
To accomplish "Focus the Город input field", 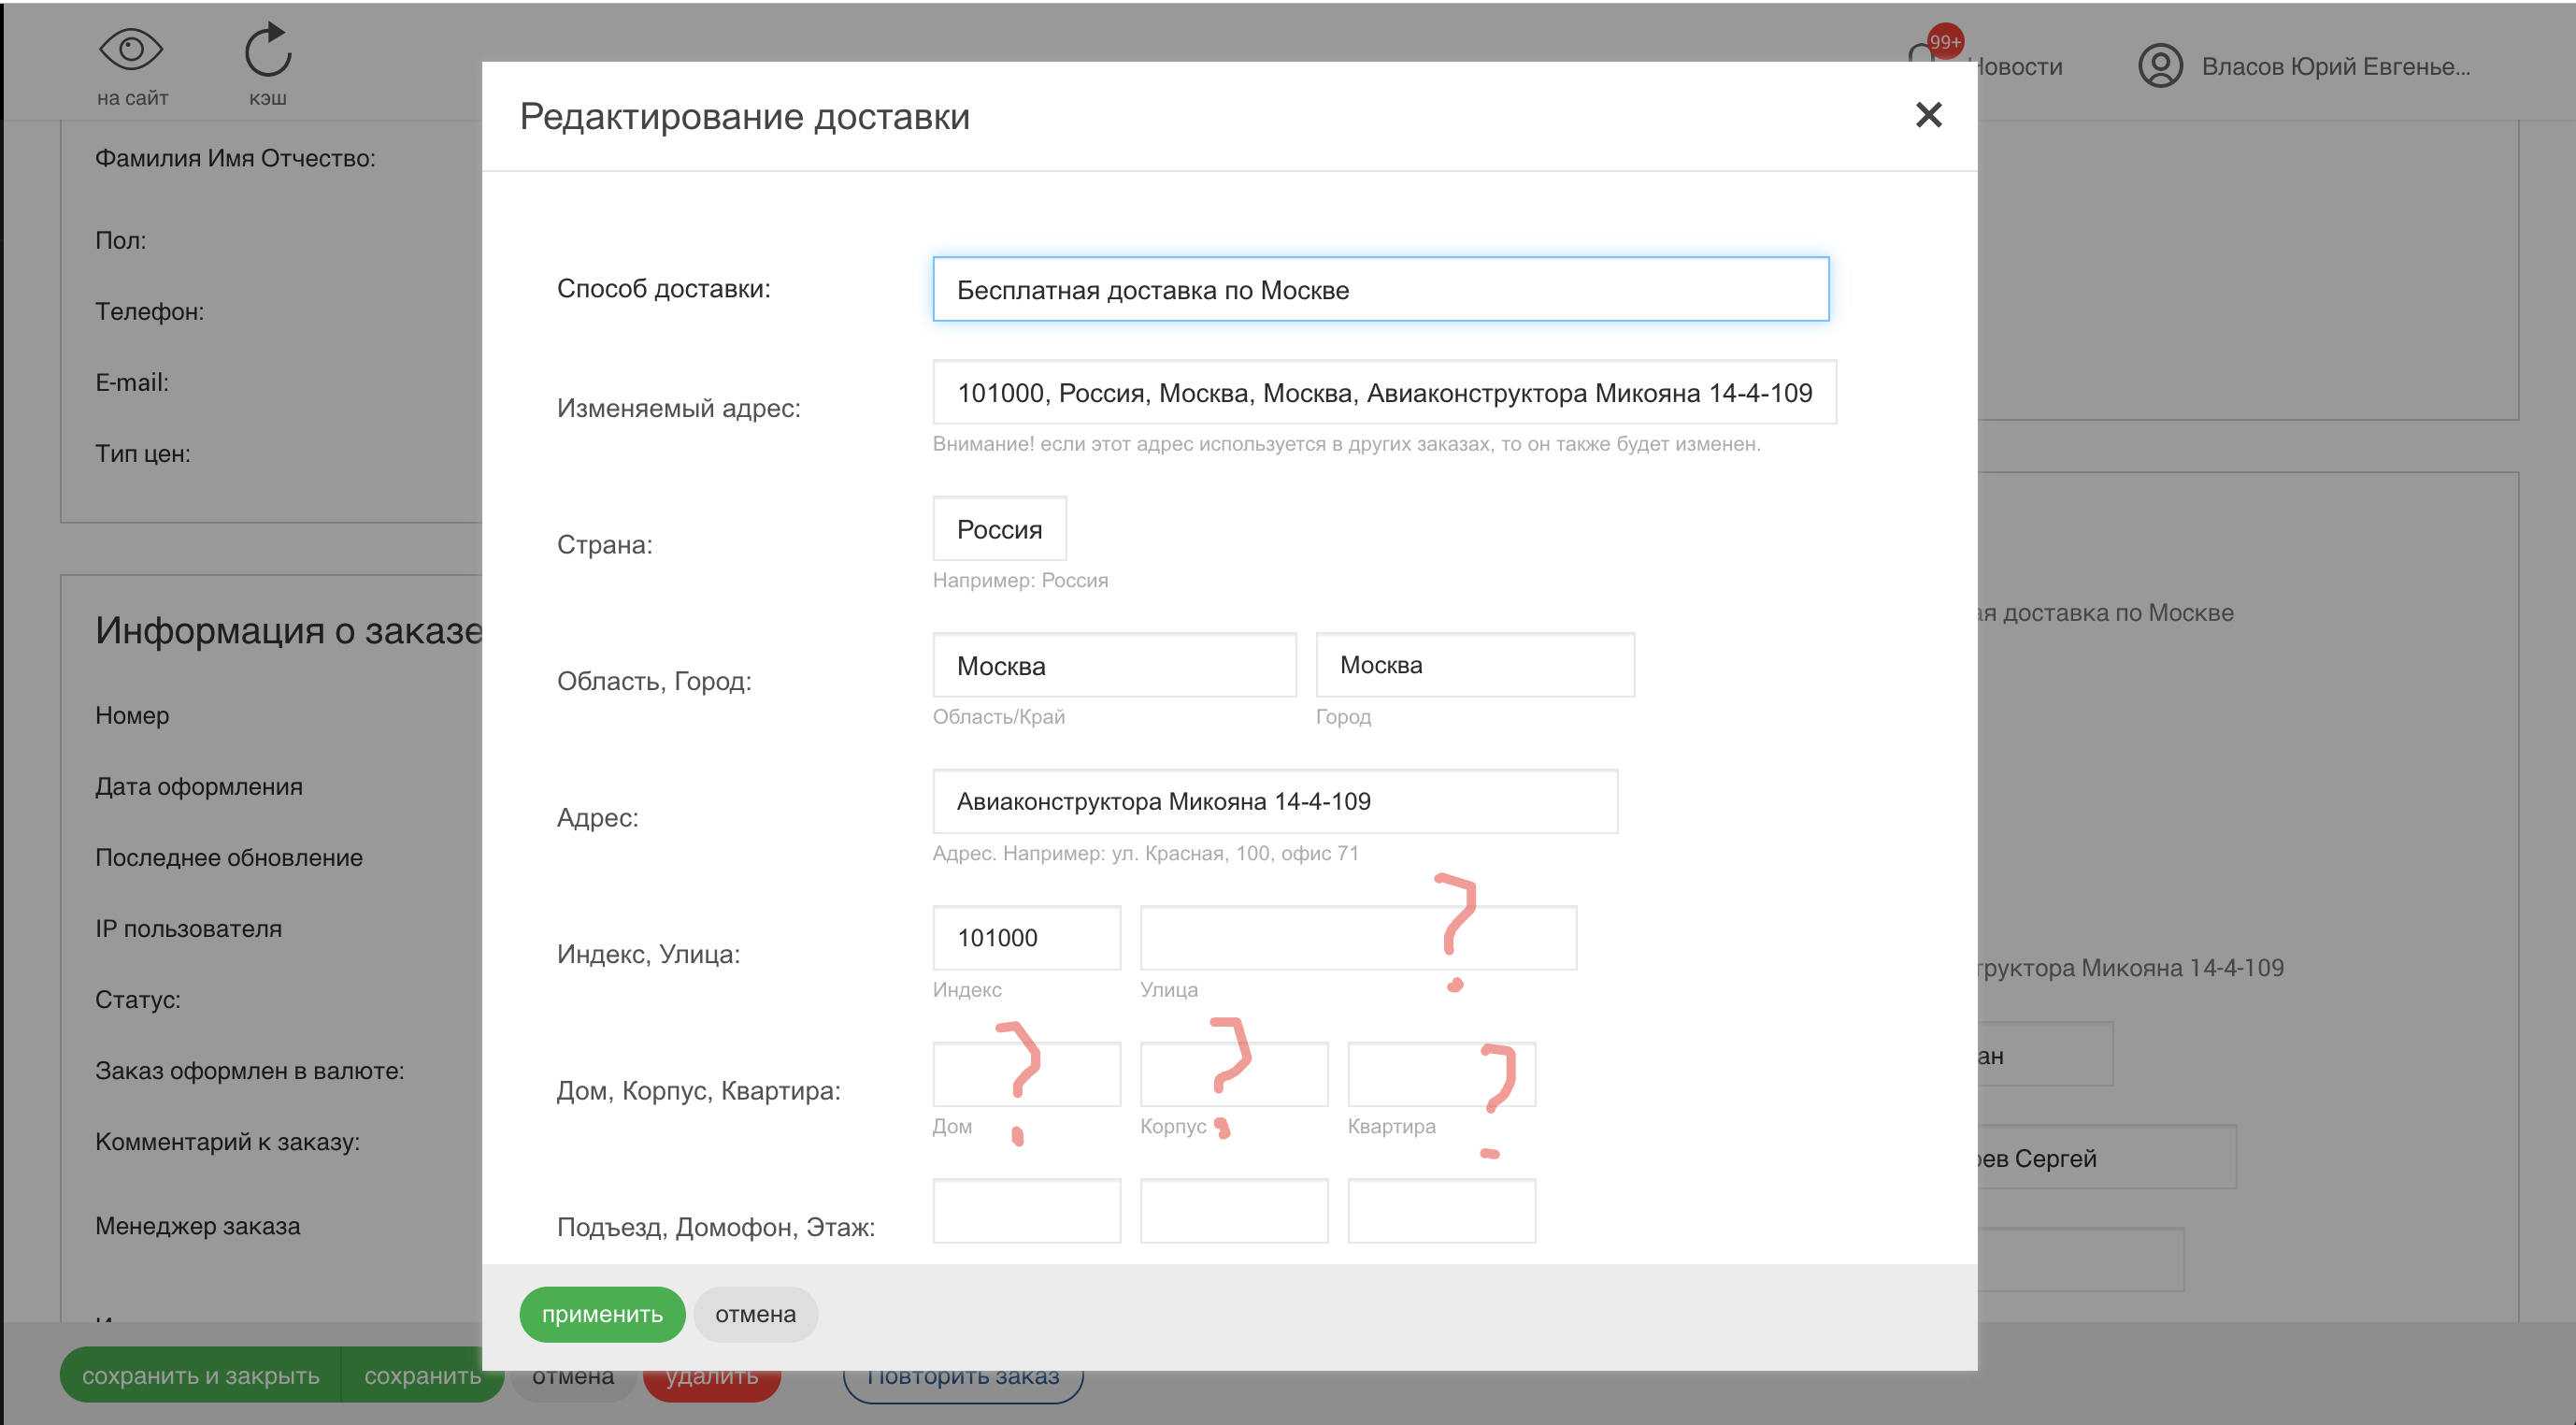I will tap(1475, 666).
